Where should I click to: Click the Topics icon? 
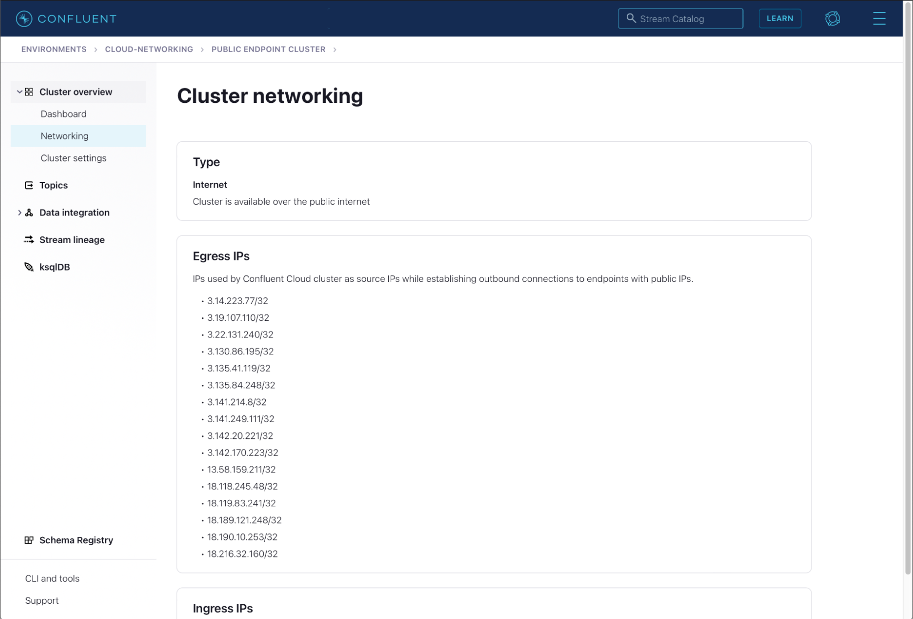29,186
